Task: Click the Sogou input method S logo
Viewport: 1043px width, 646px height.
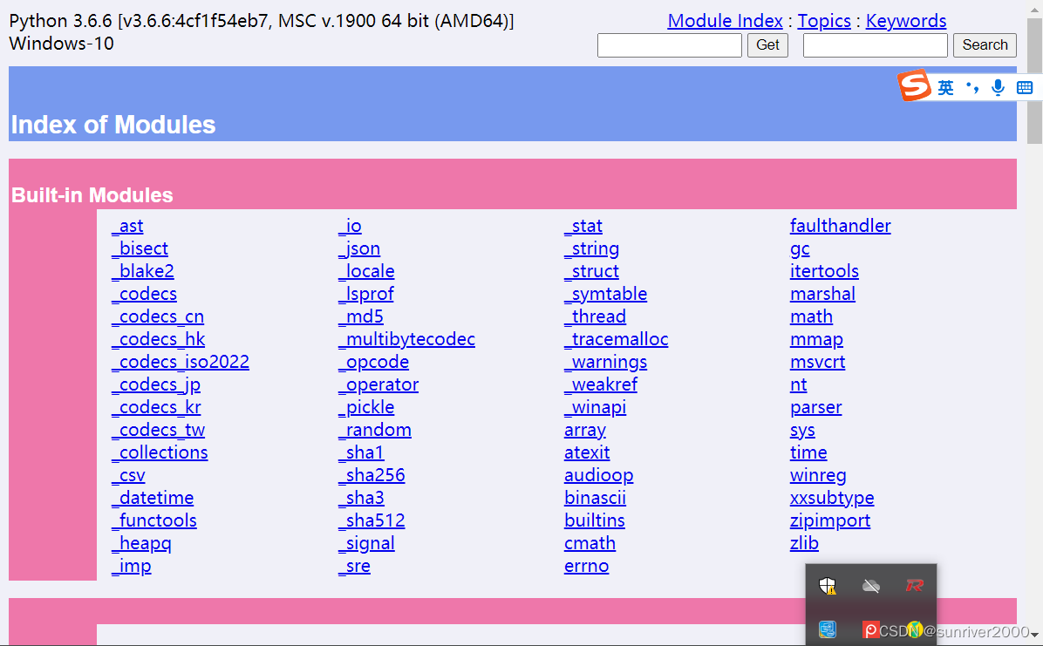Action: click(x=914, y=85)
